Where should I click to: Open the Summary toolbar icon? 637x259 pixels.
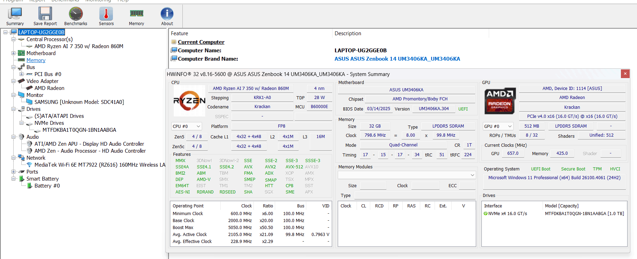click(15, 14)
